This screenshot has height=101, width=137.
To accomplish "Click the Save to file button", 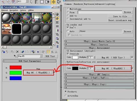I will tap(120, 16).
